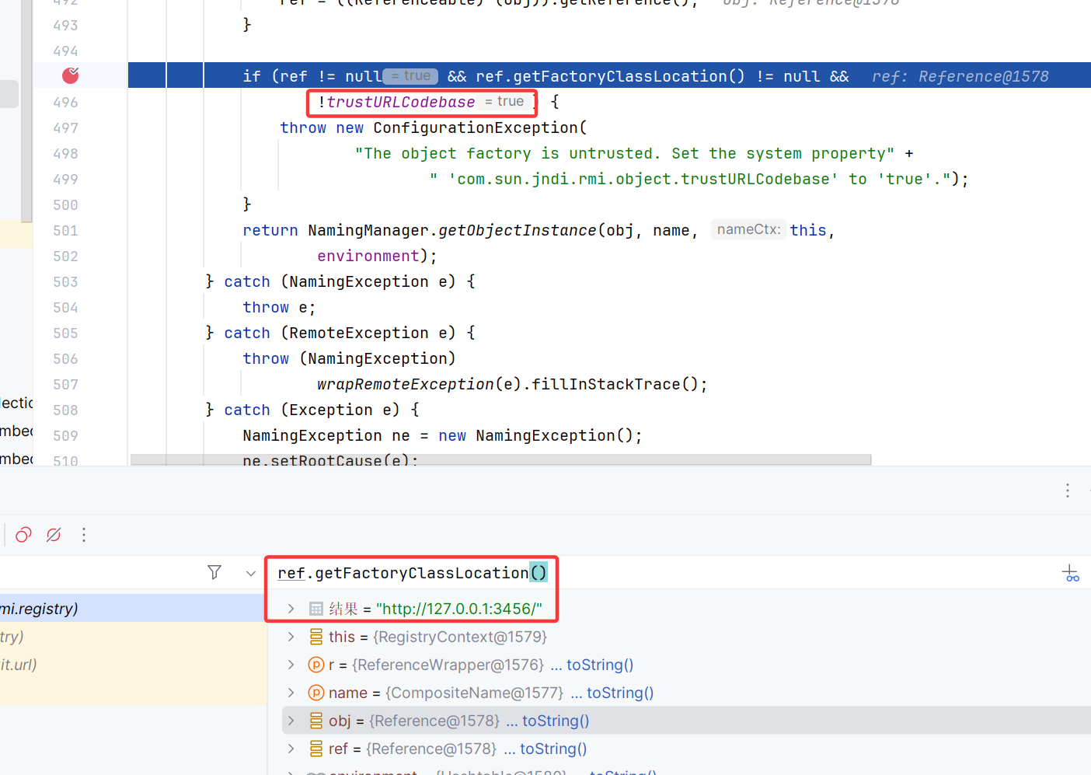Open the watch options chevron dropdown

pyautogui.click(x=250, y=572)
